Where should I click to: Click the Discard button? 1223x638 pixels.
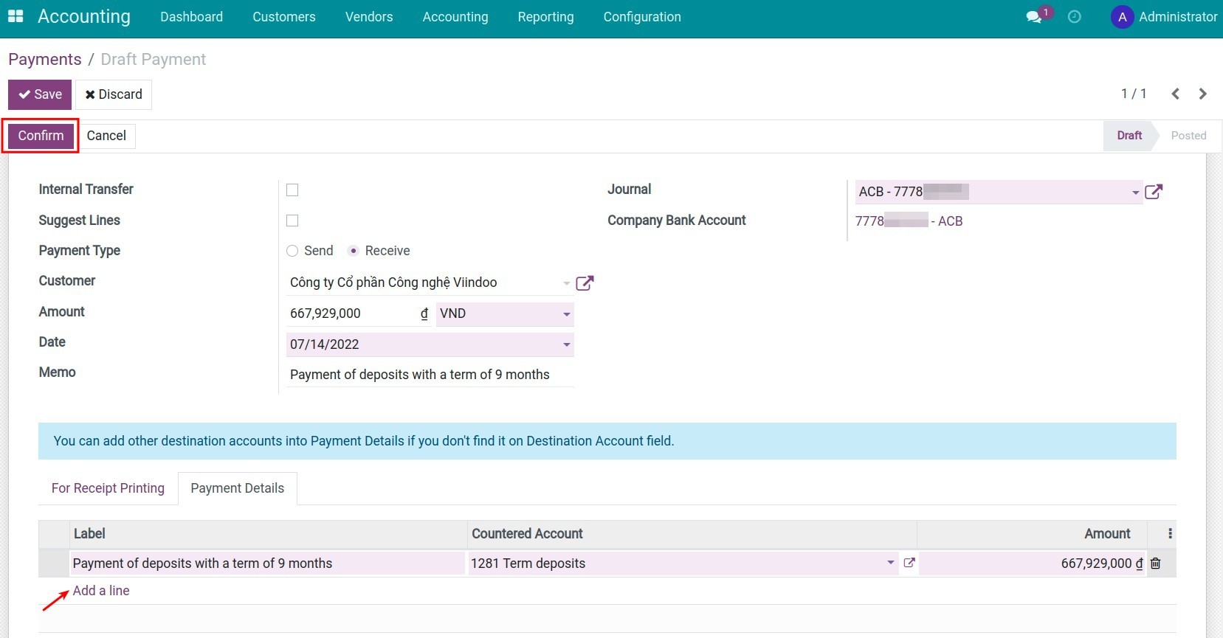(x=114, y=94)
